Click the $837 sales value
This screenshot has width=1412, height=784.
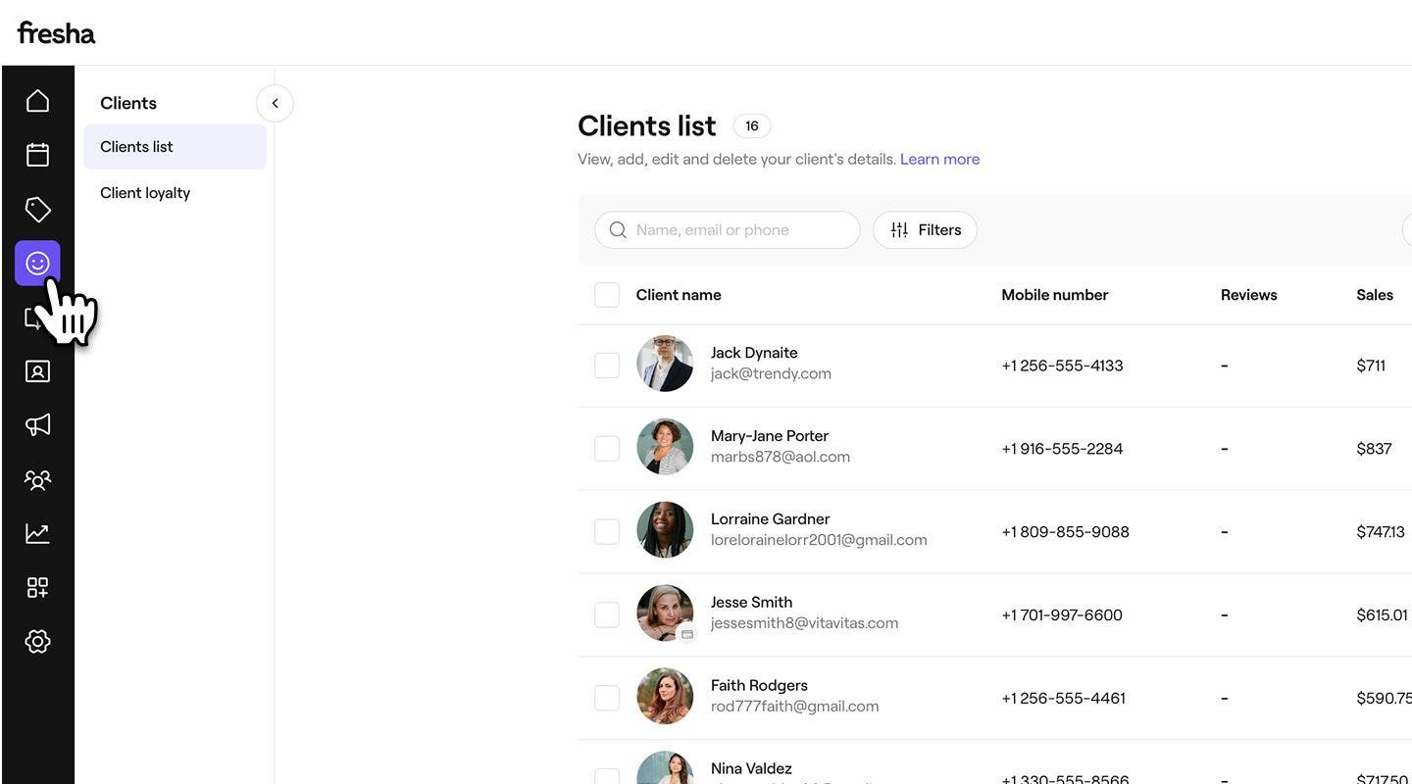coord(1374,449)
